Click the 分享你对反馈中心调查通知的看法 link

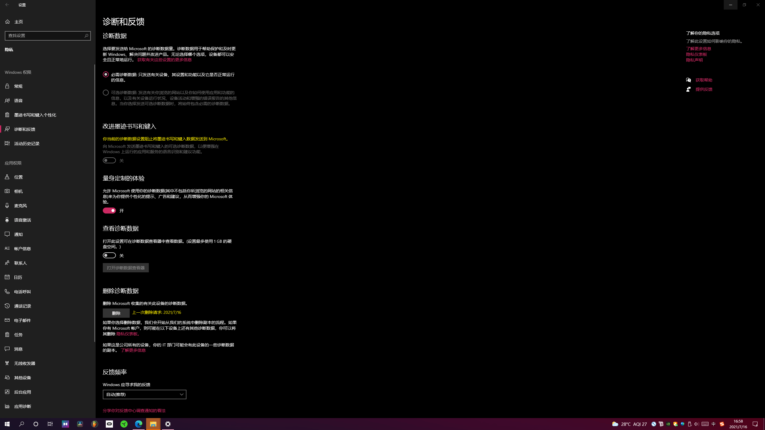pyautogui.click(x=134, y=411)
